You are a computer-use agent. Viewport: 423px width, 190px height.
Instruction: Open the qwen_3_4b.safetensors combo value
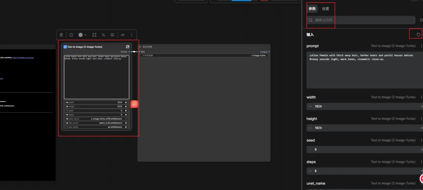pos(111,123)
